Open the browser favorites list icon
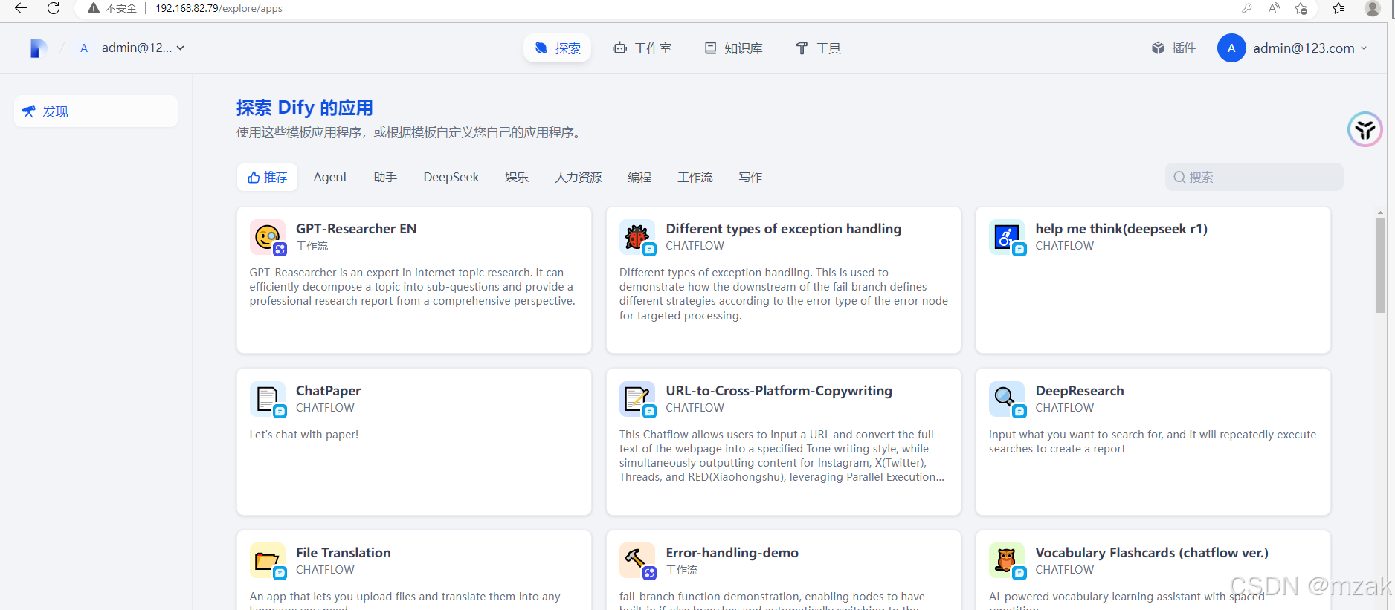The height and width of the screenshot is (610, 1395). [x=1338, y=8]
